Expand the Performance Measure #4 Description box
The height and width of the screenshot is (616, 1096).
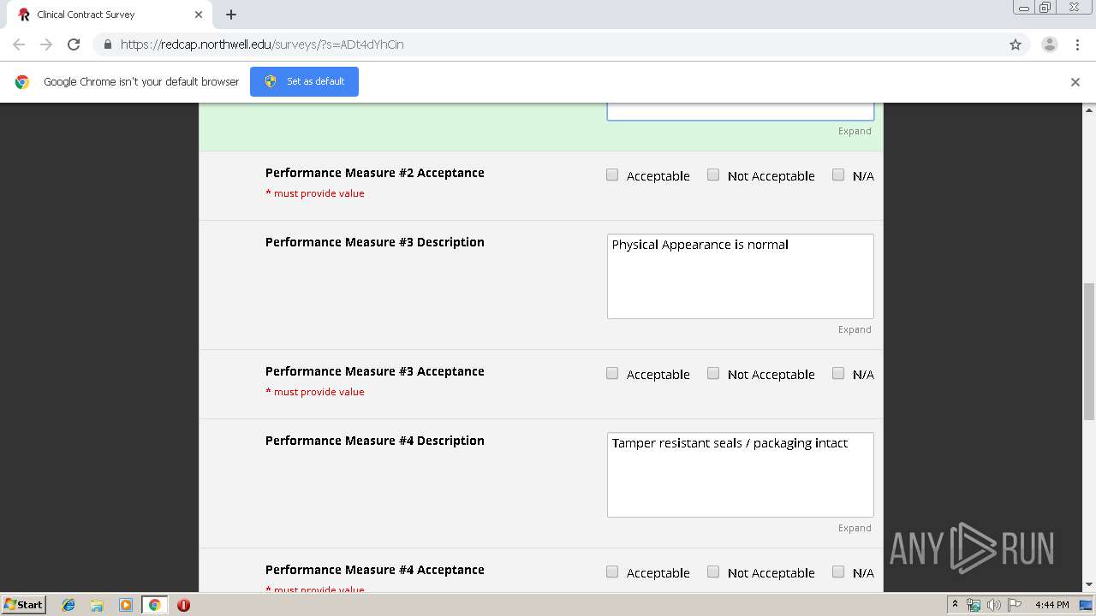[855, 528]
